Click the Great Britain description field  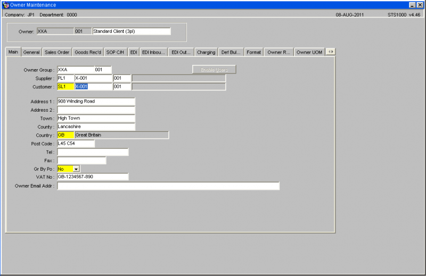122,135
